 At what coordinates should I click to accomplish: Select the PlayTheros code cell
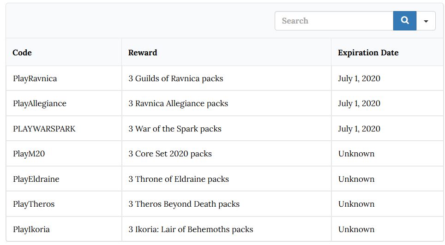[34, 204]
